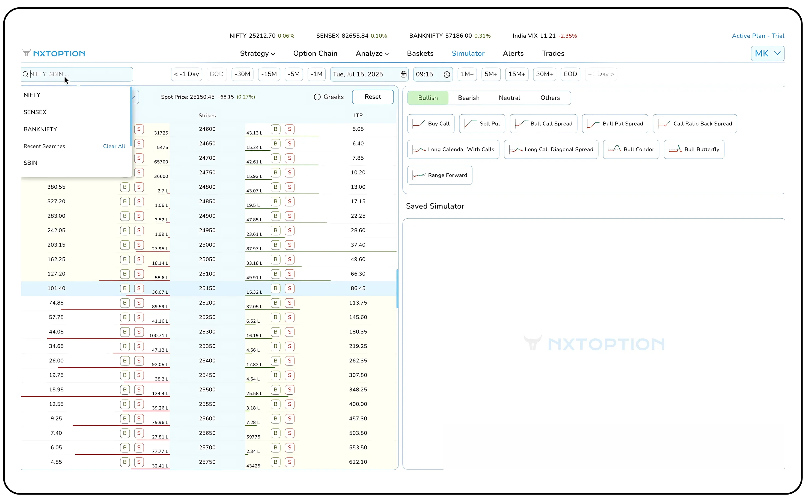Open the calendar icon next to date field
The width and height of the screenshot is (806, 500).
pos(403,74)
